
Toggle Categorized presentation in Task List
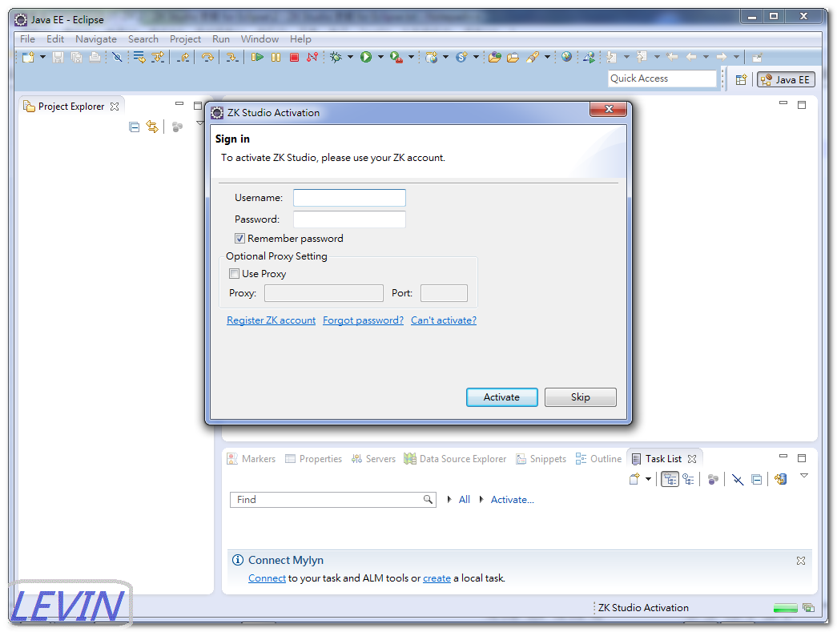(x=670, y=479)
